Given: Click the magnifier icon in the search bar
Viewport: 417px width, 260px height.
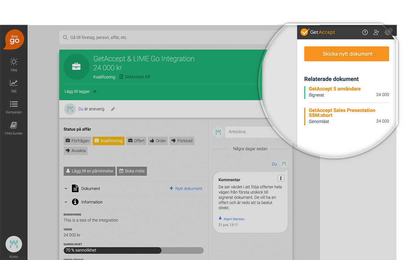Looking at the screenshot, I should coord(65,38).
